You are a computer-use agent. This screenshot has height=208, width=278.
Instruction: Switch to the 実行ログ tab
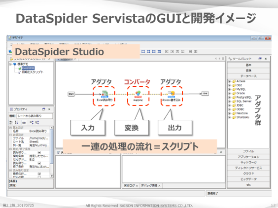129,185
